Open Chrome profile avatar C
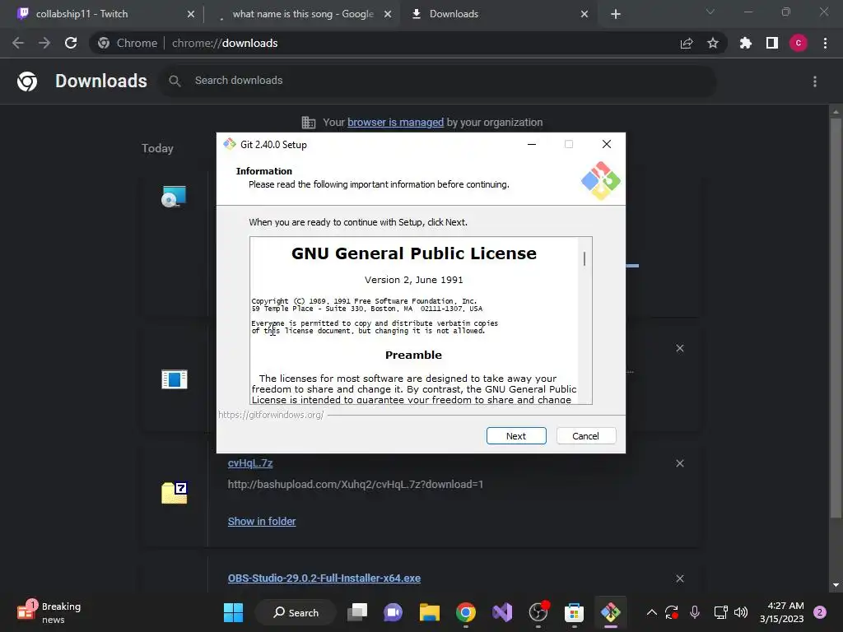 point(798,43)
